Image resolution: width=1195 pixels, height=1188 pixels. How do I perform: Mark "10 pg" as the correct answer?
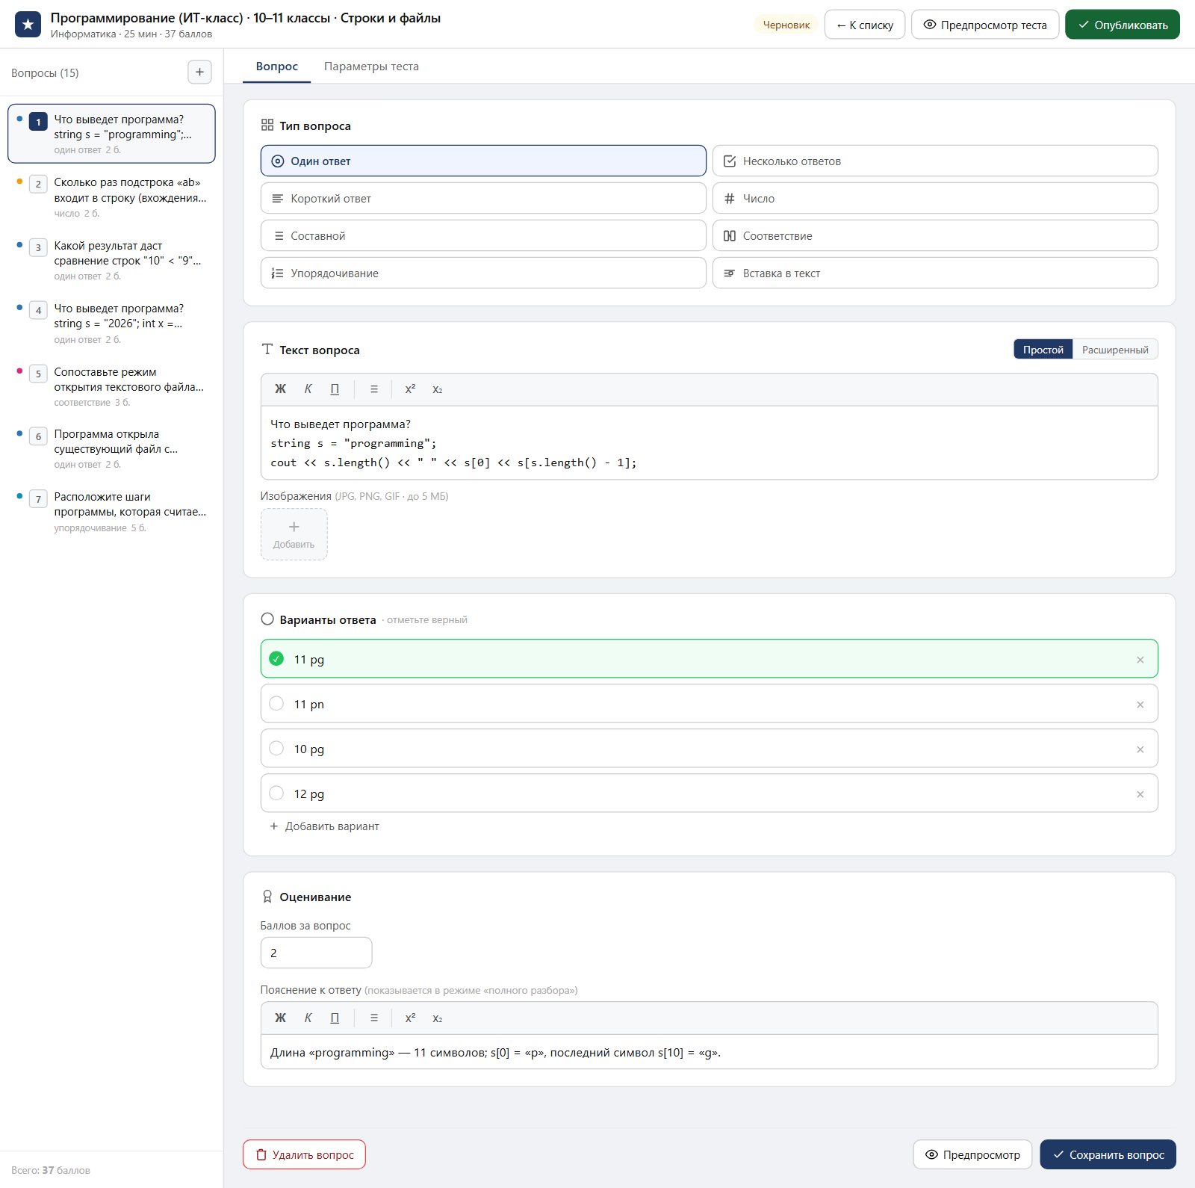pos(276,749)
